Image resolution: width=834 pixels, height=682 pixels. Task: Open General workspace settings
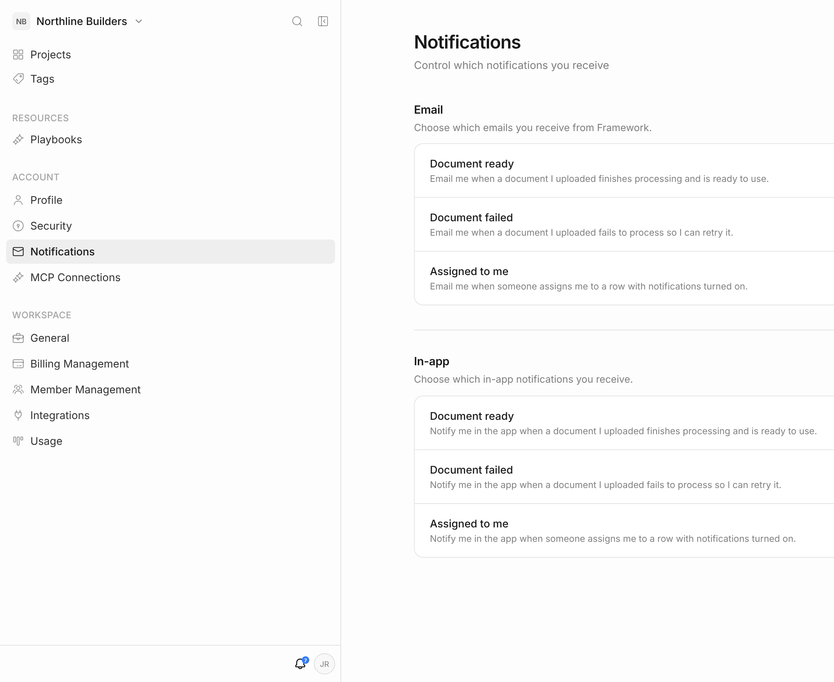point(171,338)
